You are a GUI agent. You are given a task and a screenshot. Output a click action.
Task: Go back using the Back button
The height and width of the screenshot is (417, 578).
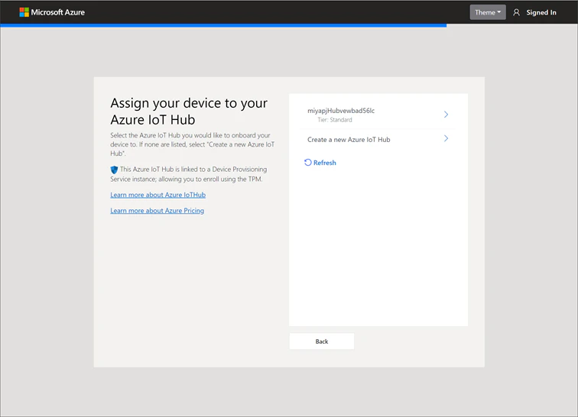pyautogui.click(x=322, y=341)
